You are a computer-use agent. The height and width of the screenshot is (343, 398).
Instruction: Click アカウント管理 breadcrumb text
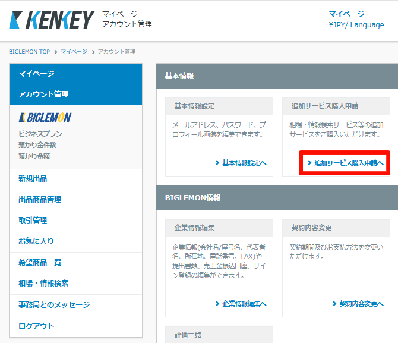(116, 52)
